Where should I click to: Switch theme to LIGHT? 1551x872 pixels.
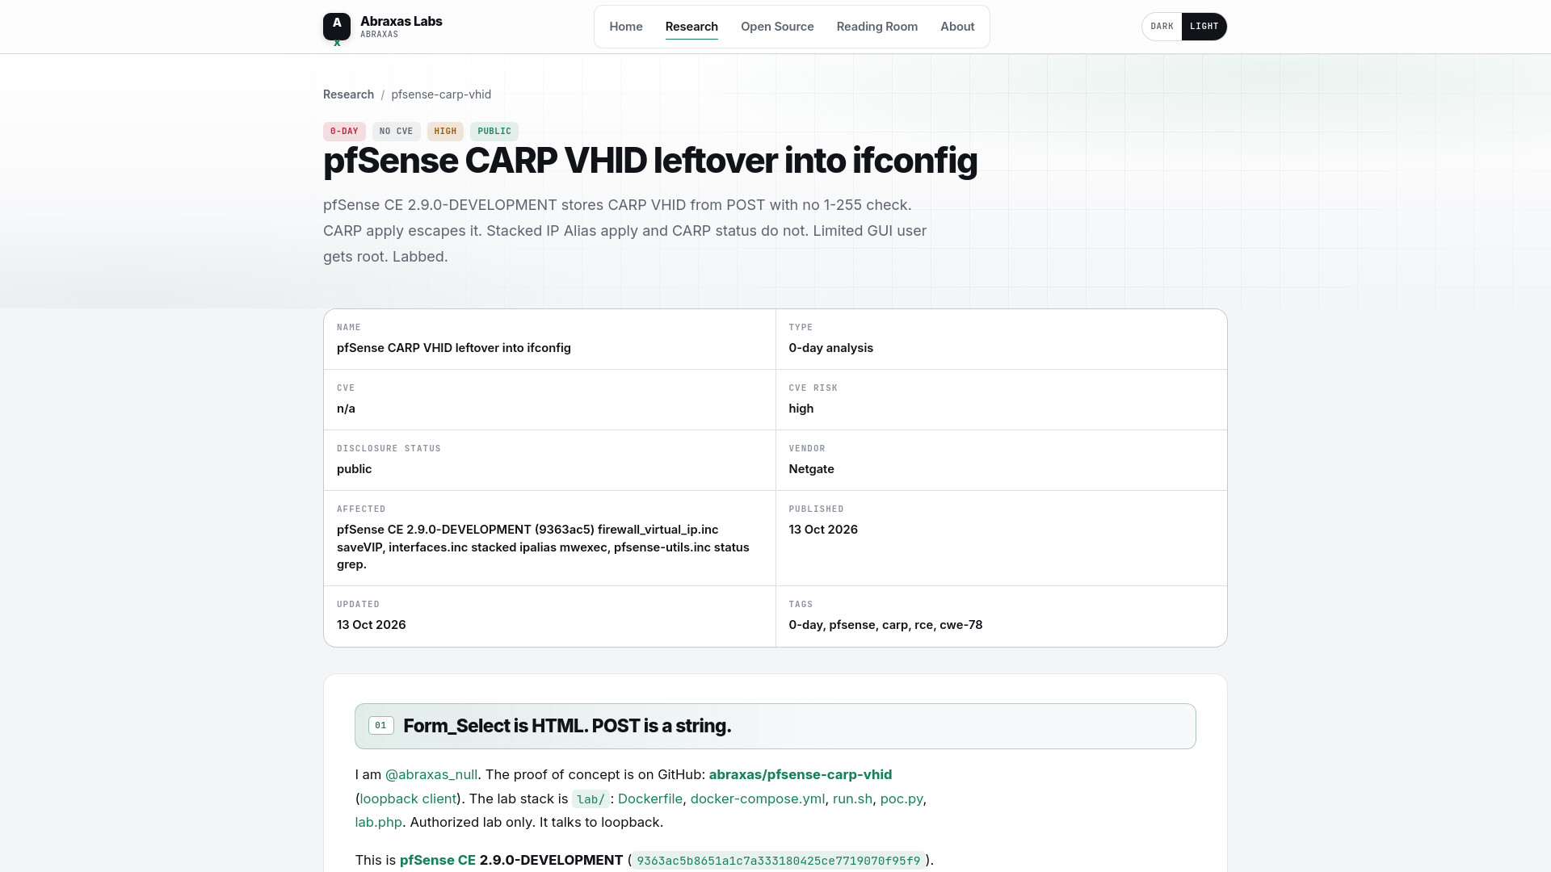1204,27
